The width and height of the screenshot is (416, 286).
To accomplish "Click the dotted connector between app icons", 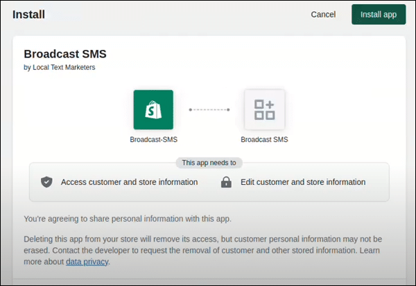I will (x=209, y=109).
